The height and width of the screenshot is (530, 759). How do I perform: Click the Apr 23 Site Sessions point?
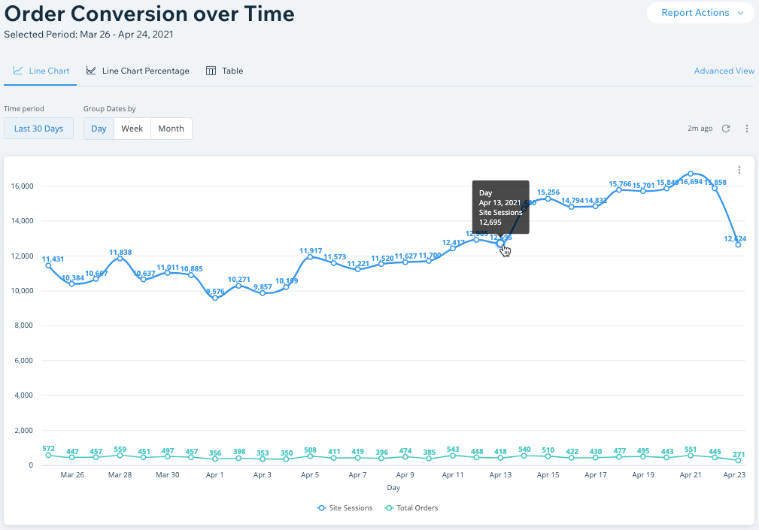739,244
